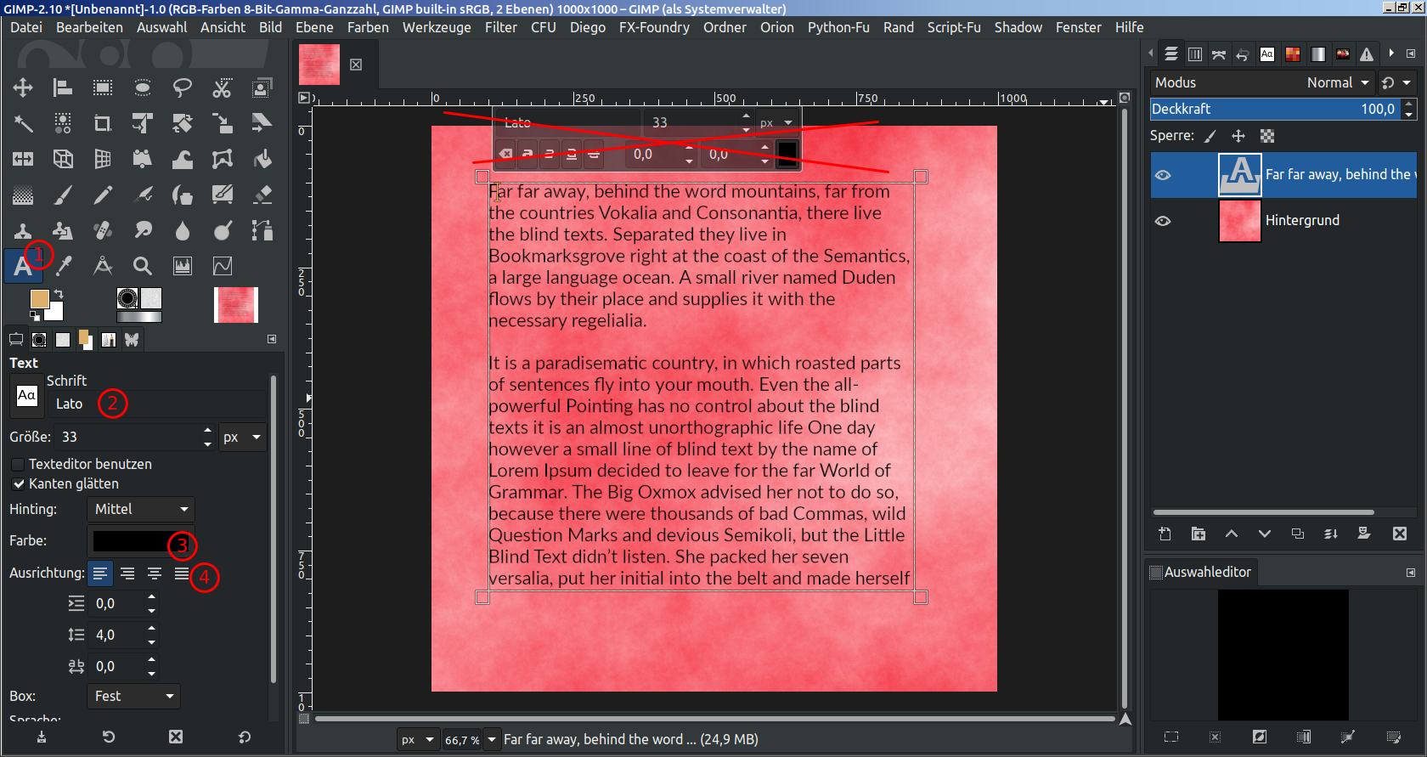Select the Flip tool

pos(23,159)
